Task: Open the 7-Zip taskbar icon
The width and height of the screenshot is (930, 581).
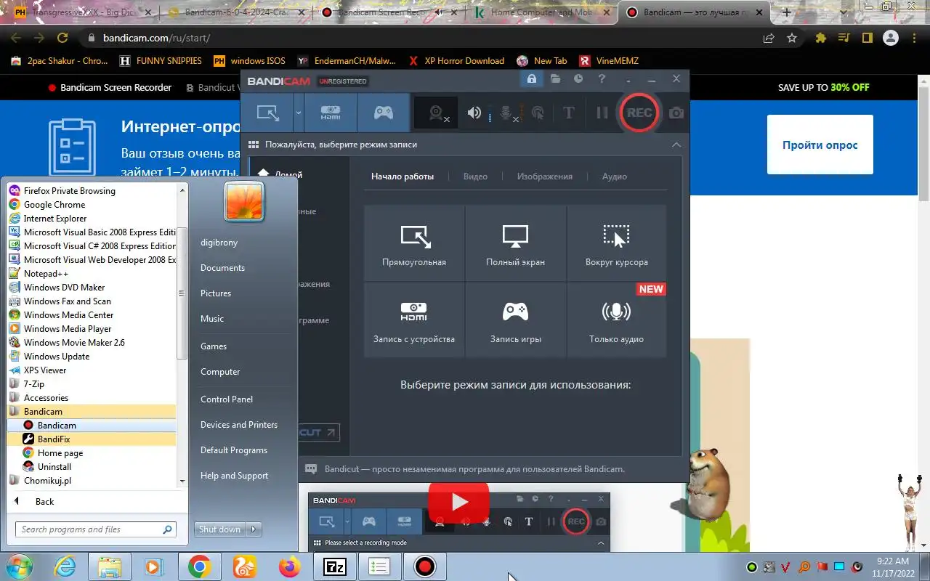Action: (x=335, y=566)
